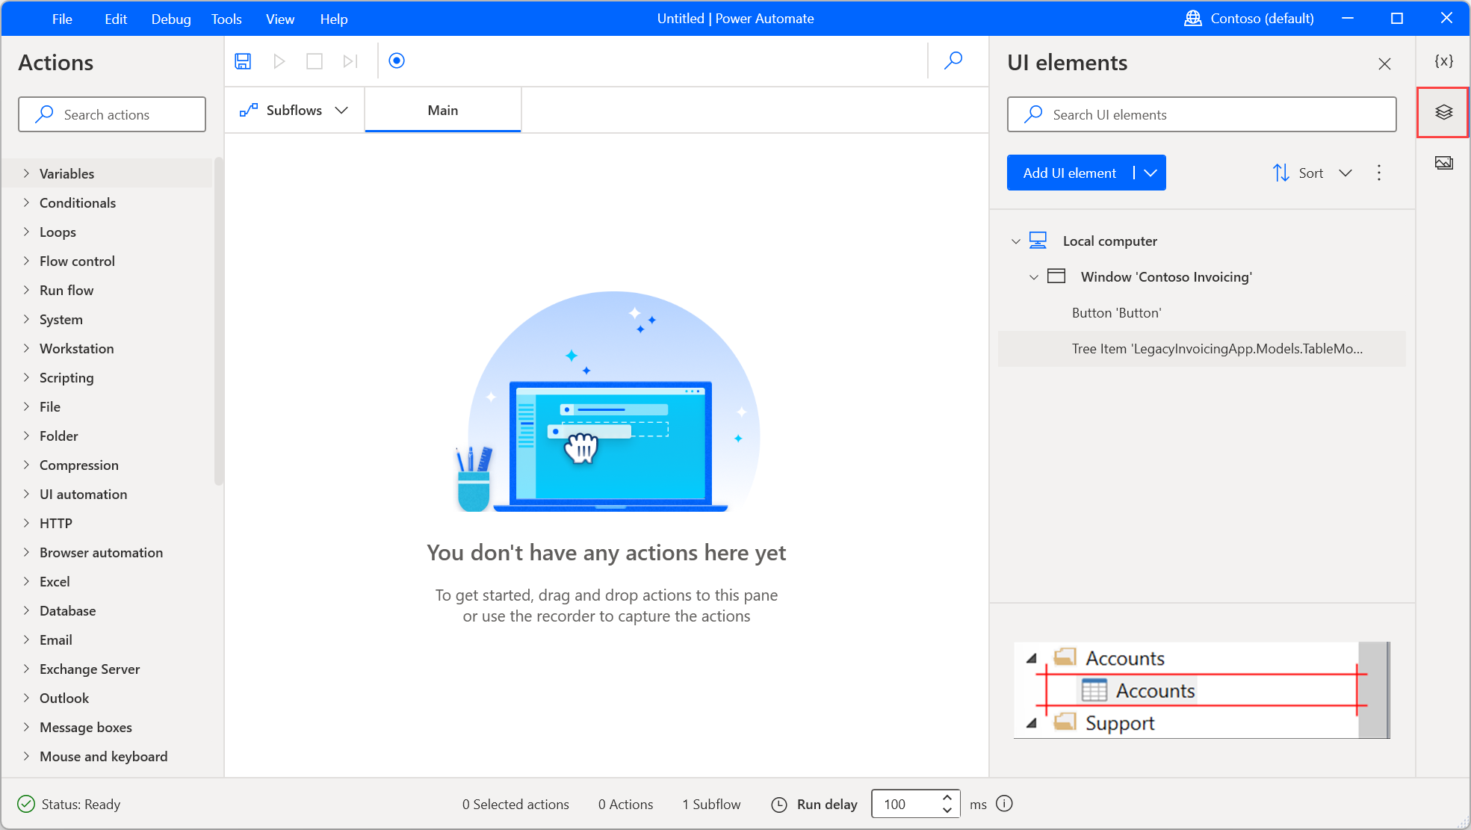
Task: Click the stop flow icon
Action: pos(313,61)
